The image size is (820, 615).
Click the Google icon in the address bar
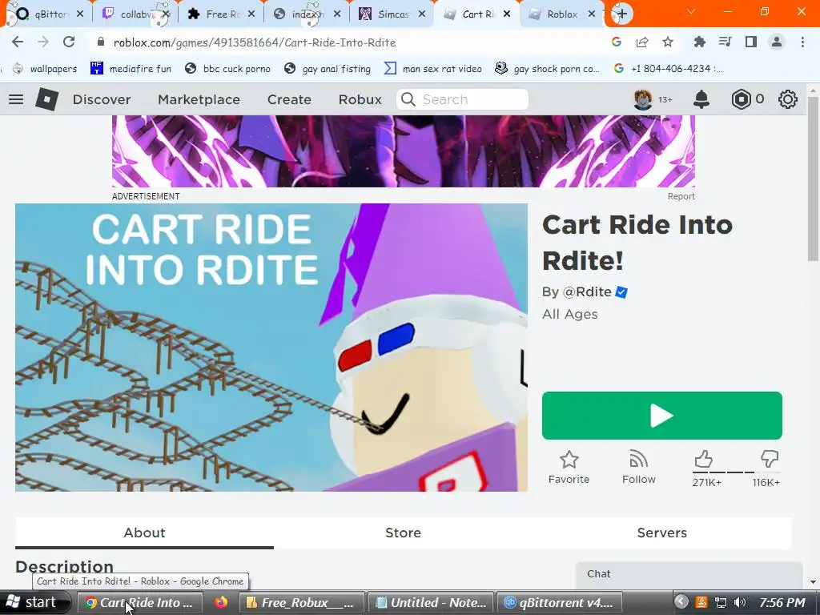tap(617, 42)
